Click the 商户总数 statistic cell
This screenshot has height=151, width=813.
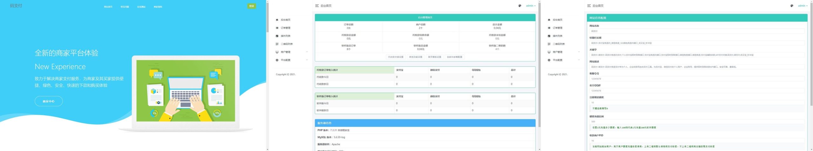tap(420, 26)
